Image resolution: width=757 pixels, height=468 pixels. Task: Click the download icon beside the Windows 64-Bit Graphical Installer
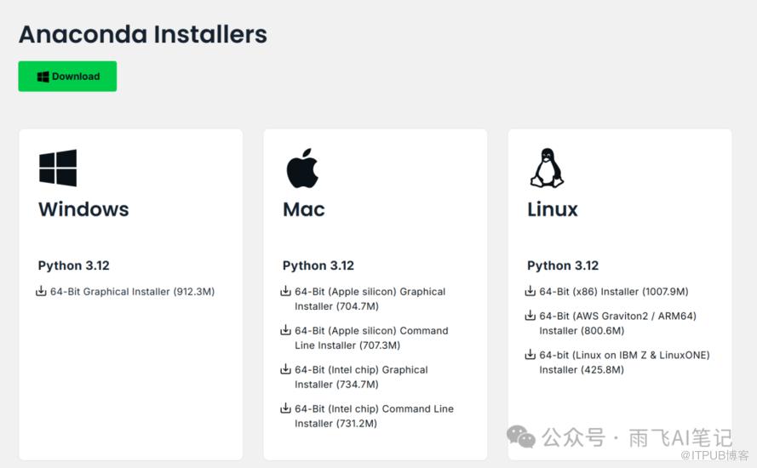point(41,291)
